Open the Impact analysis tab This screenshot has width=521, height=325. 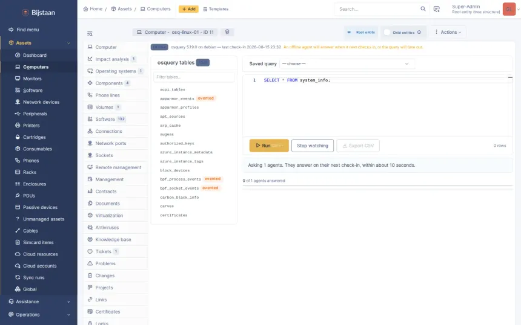(x=116, y=59)
